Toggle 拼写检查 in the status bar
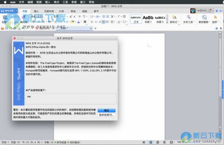The height and width of the screenshot is (145, 224). 61,142
